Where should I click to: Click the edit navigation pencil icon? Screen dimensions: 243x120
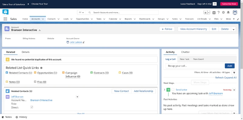pyautogui.click(x=238, y=19)
